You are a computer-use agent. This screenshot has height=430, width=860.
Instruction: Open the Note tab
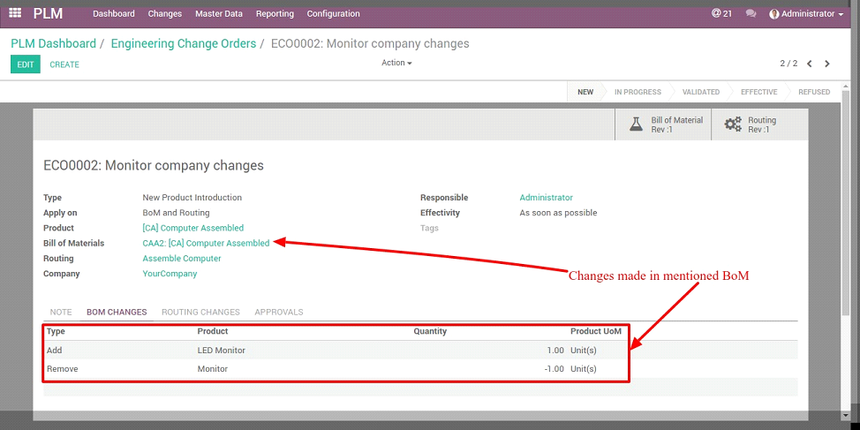(61, 312)
